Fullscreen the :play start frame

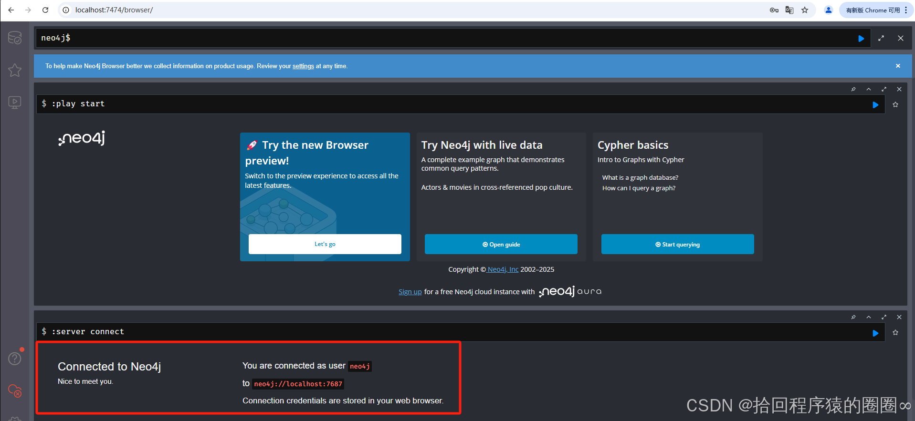[x=884, y=89]
